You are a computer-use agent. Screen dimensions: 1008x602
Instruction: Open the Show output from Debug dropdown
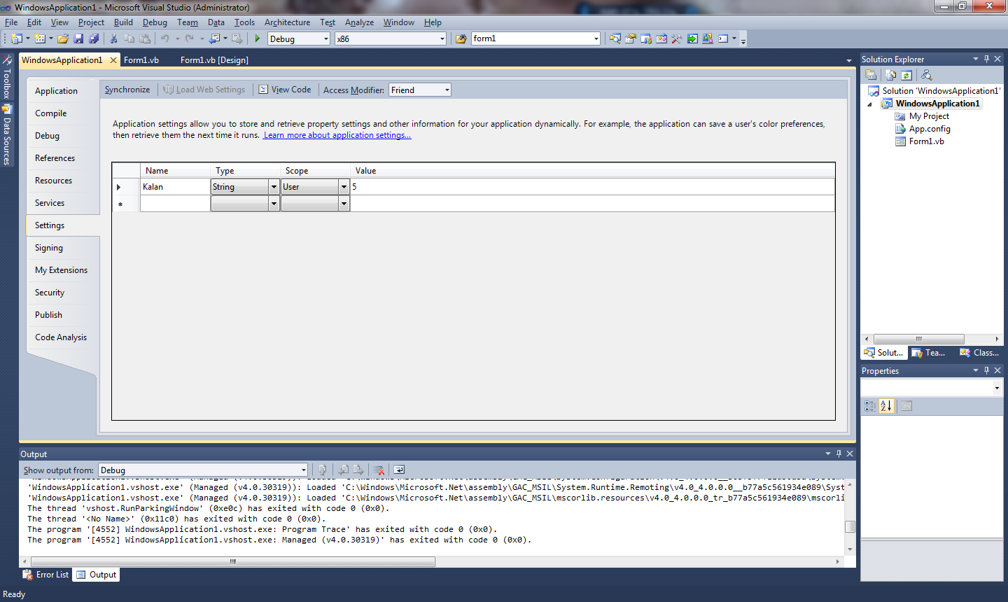tap(303, 470)
